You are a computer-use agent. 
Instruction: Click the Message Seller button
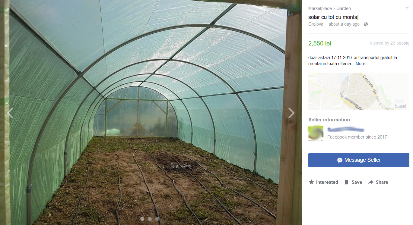coord(359,160)
